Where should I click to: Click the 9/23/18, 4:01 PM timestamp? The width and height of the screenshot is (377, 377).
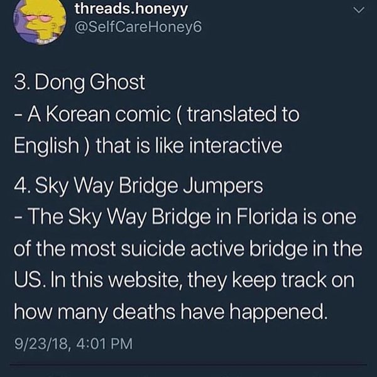pos(74,344)
